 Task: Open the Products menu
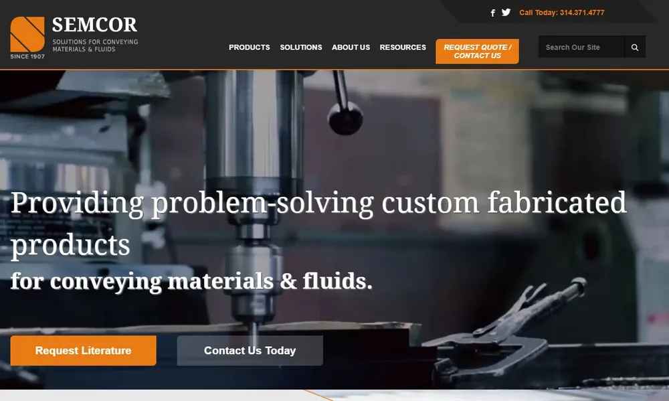click(249, 48)
